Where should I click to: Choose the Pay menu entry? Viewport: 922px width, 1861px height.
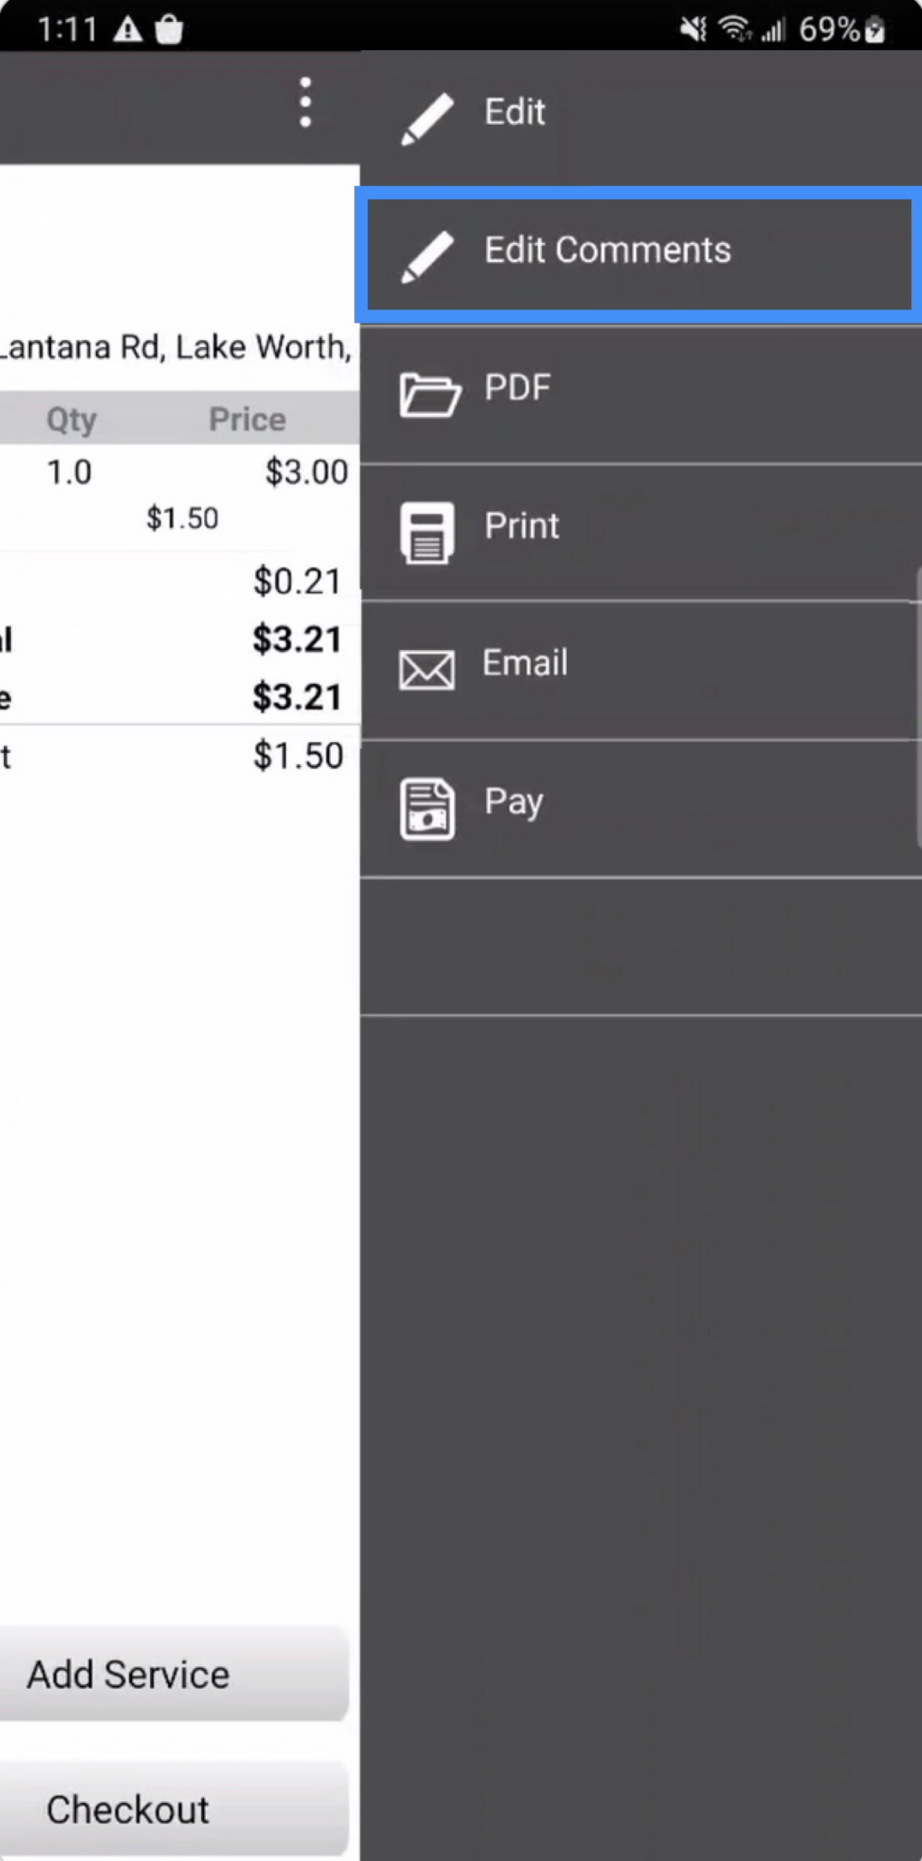[514, 801]
